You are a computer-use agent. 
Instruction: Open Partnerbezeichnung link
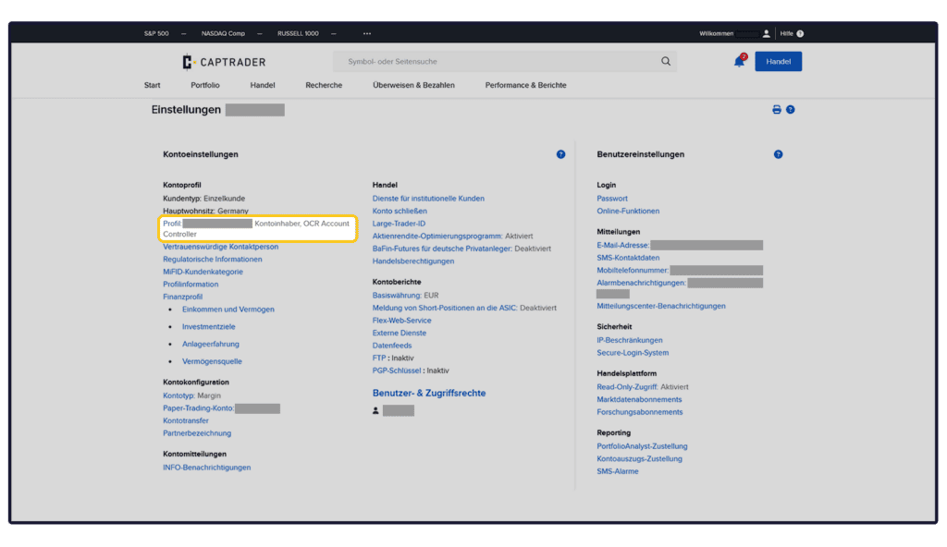[197, 433]
